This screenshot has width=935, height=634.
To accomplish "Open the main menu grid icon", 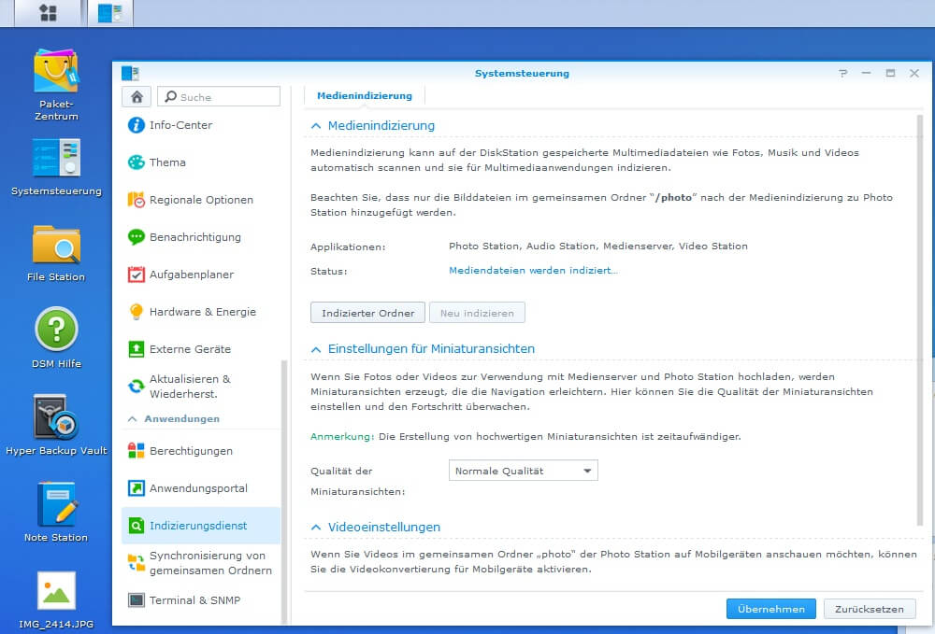I will [48, 12].
